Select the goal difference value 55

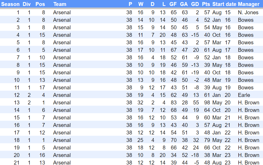[196, 103]
